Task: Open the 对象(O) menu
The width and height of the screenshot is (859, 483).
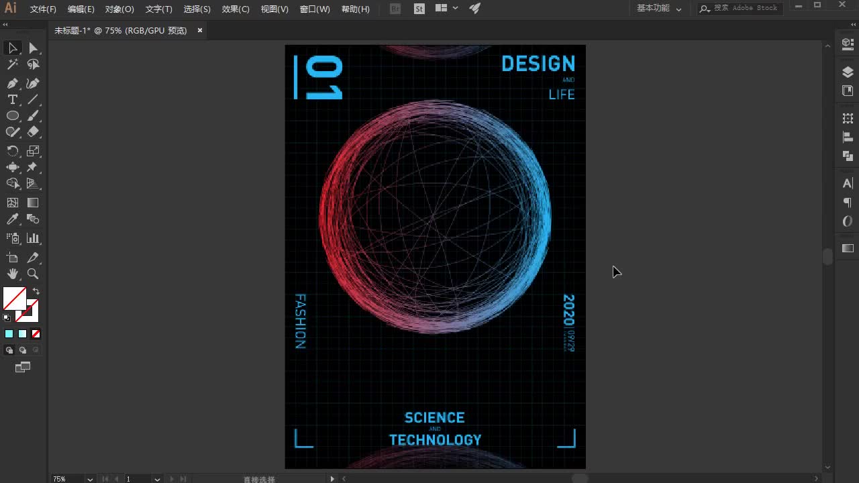Action: 119,9
